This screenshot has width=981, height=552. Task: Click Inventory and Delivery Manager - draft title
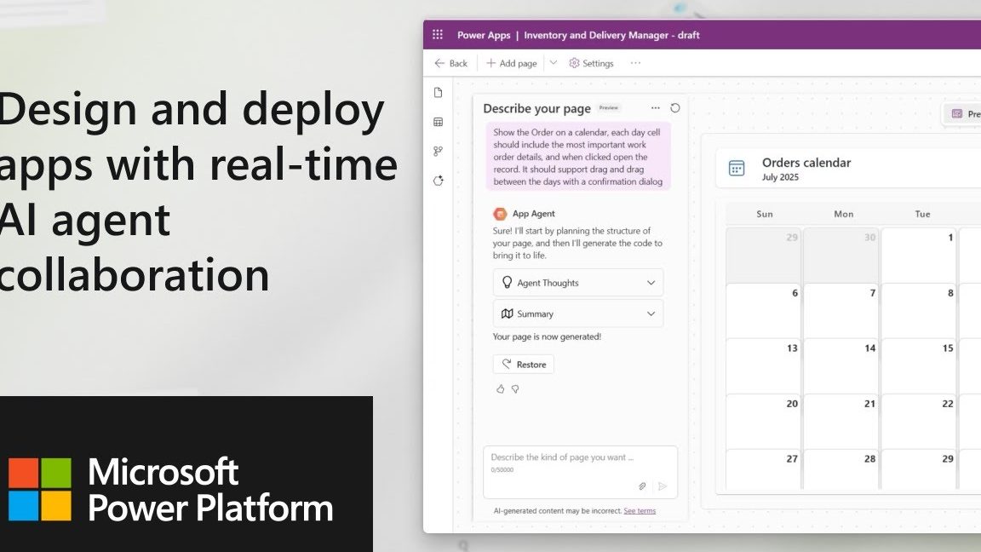(611, 35)
